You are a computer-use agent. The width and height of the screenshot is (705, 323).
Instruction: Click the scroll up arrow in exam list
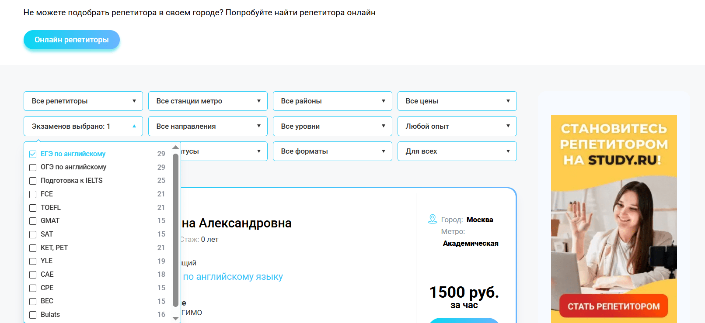pos(176,148)
